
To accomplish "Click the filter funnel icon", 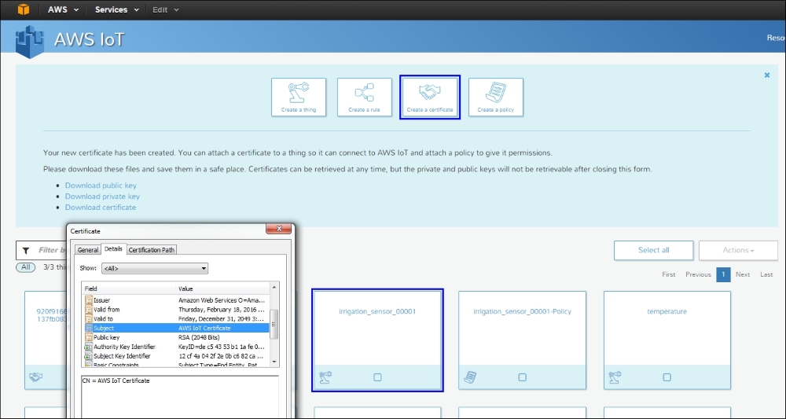I will 27,250.
